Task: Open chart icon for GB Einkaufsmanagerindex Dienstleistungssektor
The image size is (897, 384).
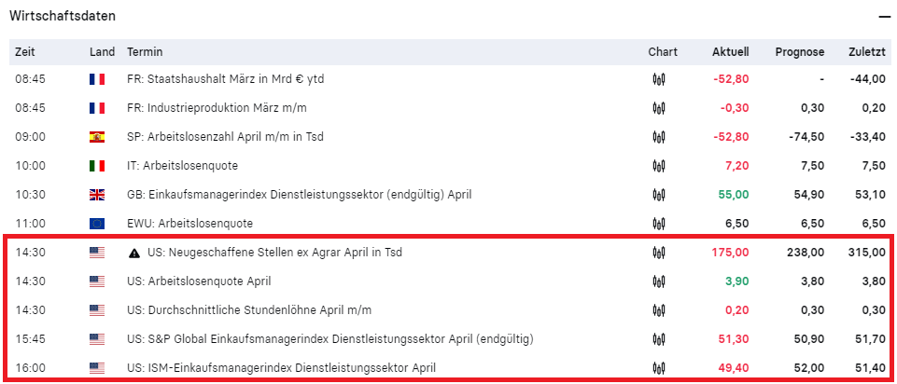Action: [659, 194]
